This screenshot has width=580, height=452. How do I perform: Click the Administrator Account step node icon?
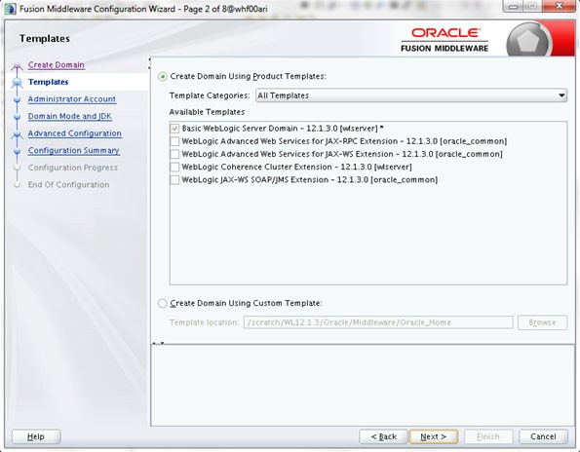point(17,99)
